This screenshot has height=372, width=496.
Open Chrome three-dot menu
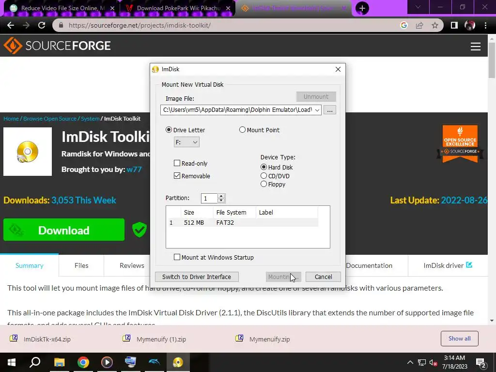point(485,25)
